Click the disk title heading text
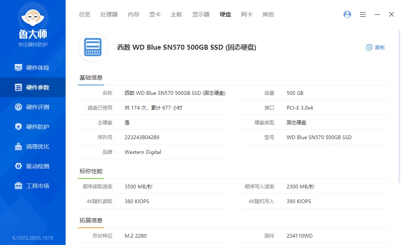 [x=187, y=47]
